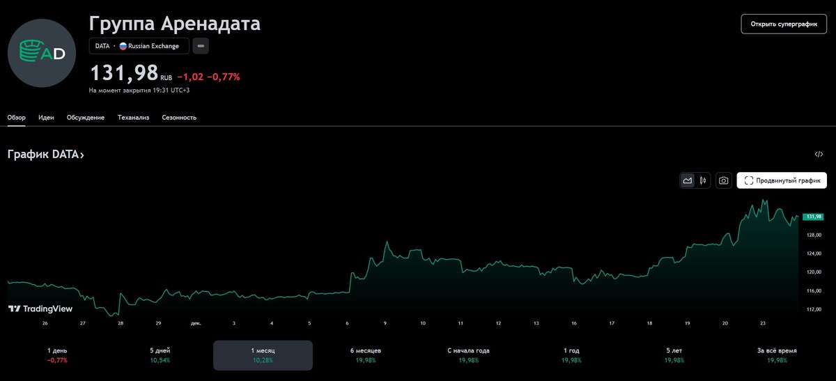This screenshot has width=836, height=381.
Task: Select the 1 день time range
Action: [x=57, y=355]
